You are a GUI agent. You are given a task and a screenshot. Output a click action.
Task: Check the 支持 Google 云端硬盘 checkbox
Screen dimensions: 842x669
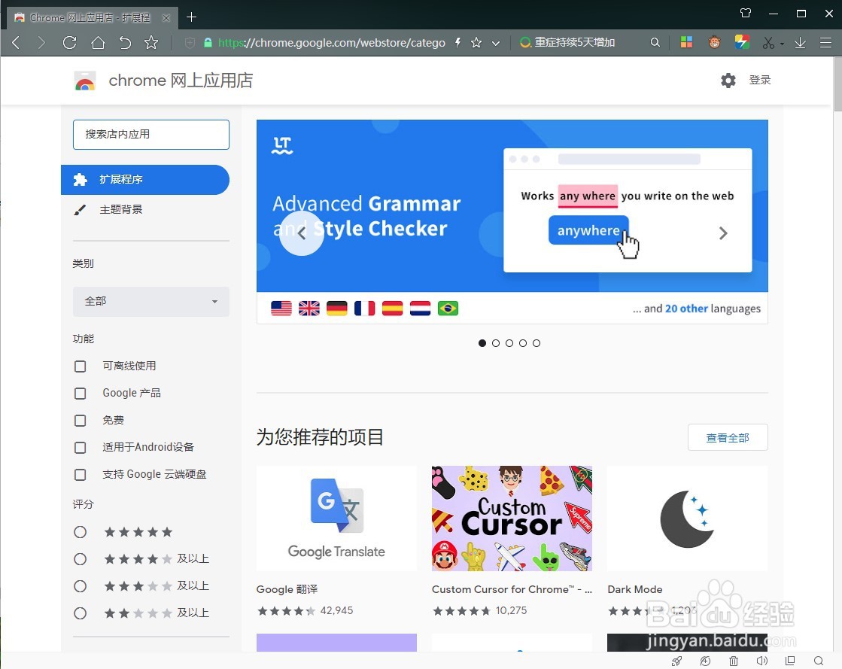80,475
